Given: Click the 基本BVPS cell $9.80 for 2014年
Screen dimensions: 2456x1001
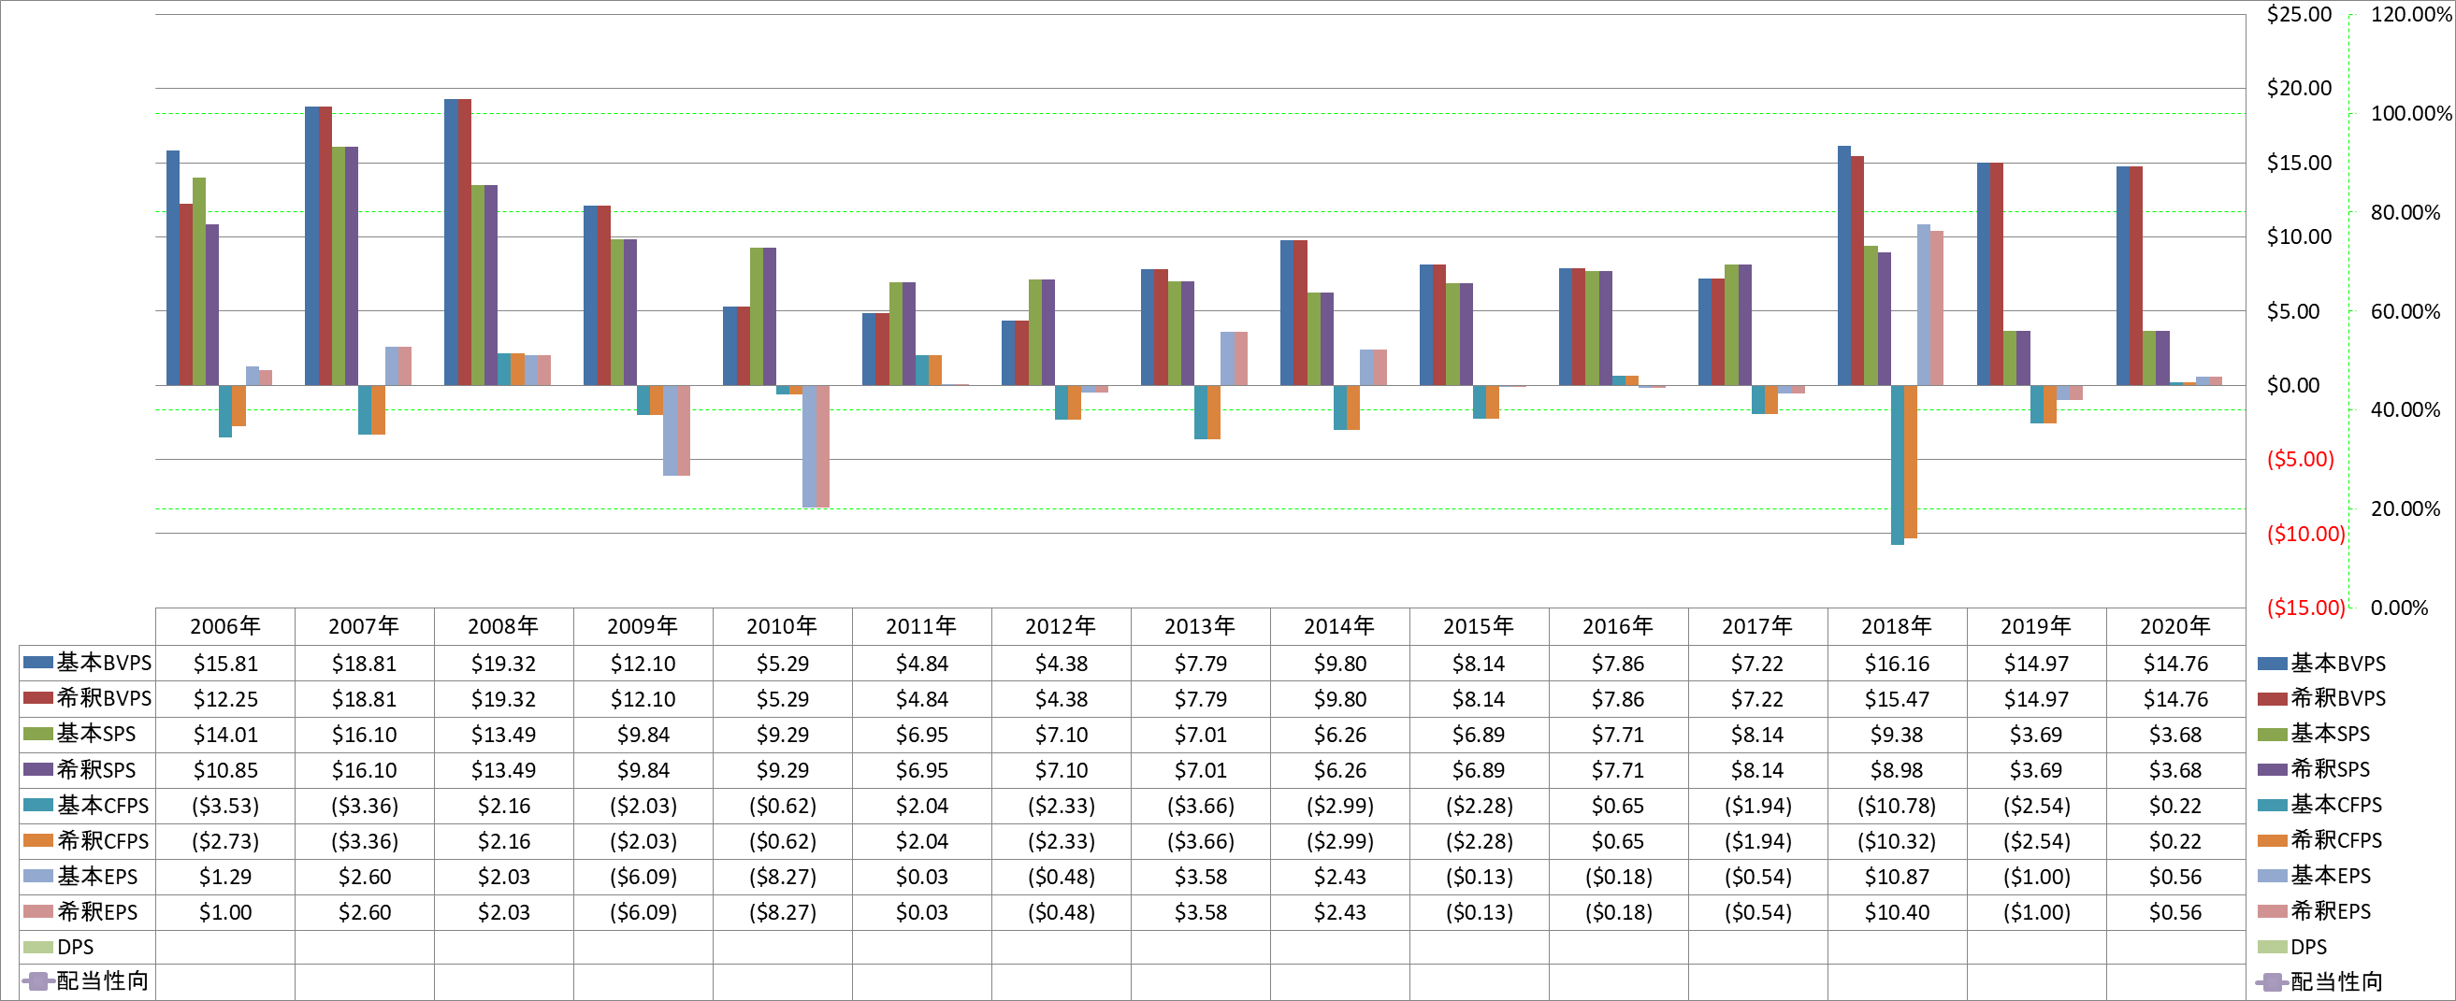Looking at the screenshot, I should (x=1339, y=663).
